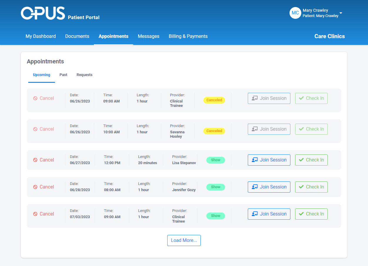The width and height of the screenshot is (368, 266).
Task: View the Requests sub-tab
Action: tap(84, 75)
